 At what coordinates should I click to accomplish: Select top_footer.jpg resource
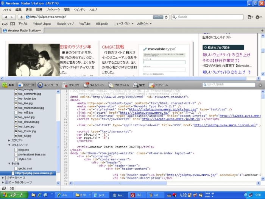pyautogui.click(x=27, y=99)
